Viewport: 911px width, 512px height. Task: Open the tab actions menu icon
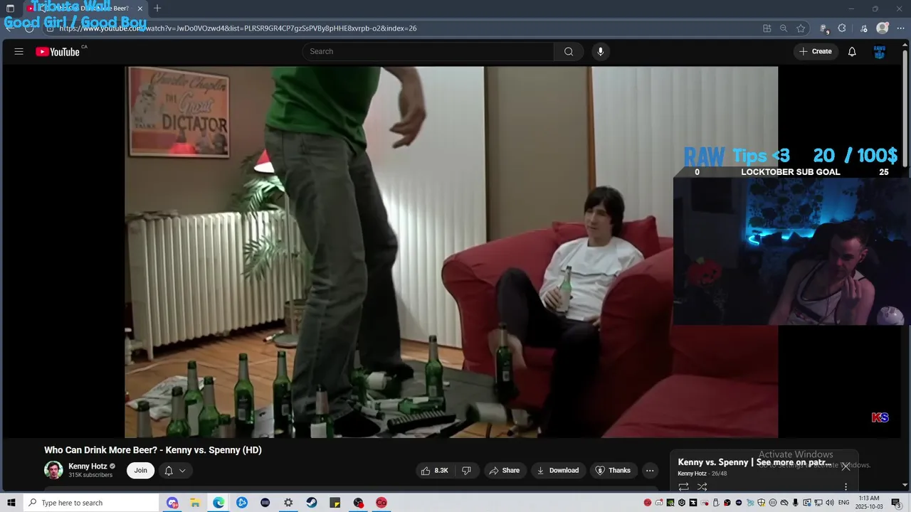click(10, 9)
